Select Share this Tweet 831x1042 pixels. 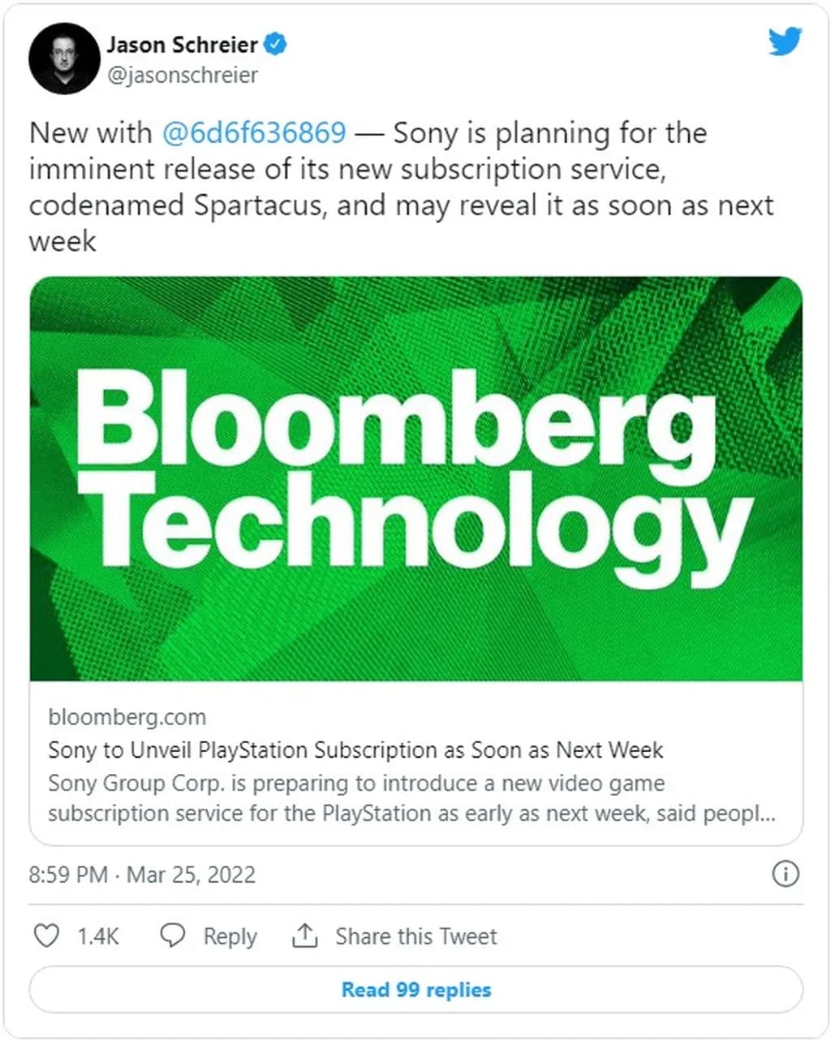415,936
